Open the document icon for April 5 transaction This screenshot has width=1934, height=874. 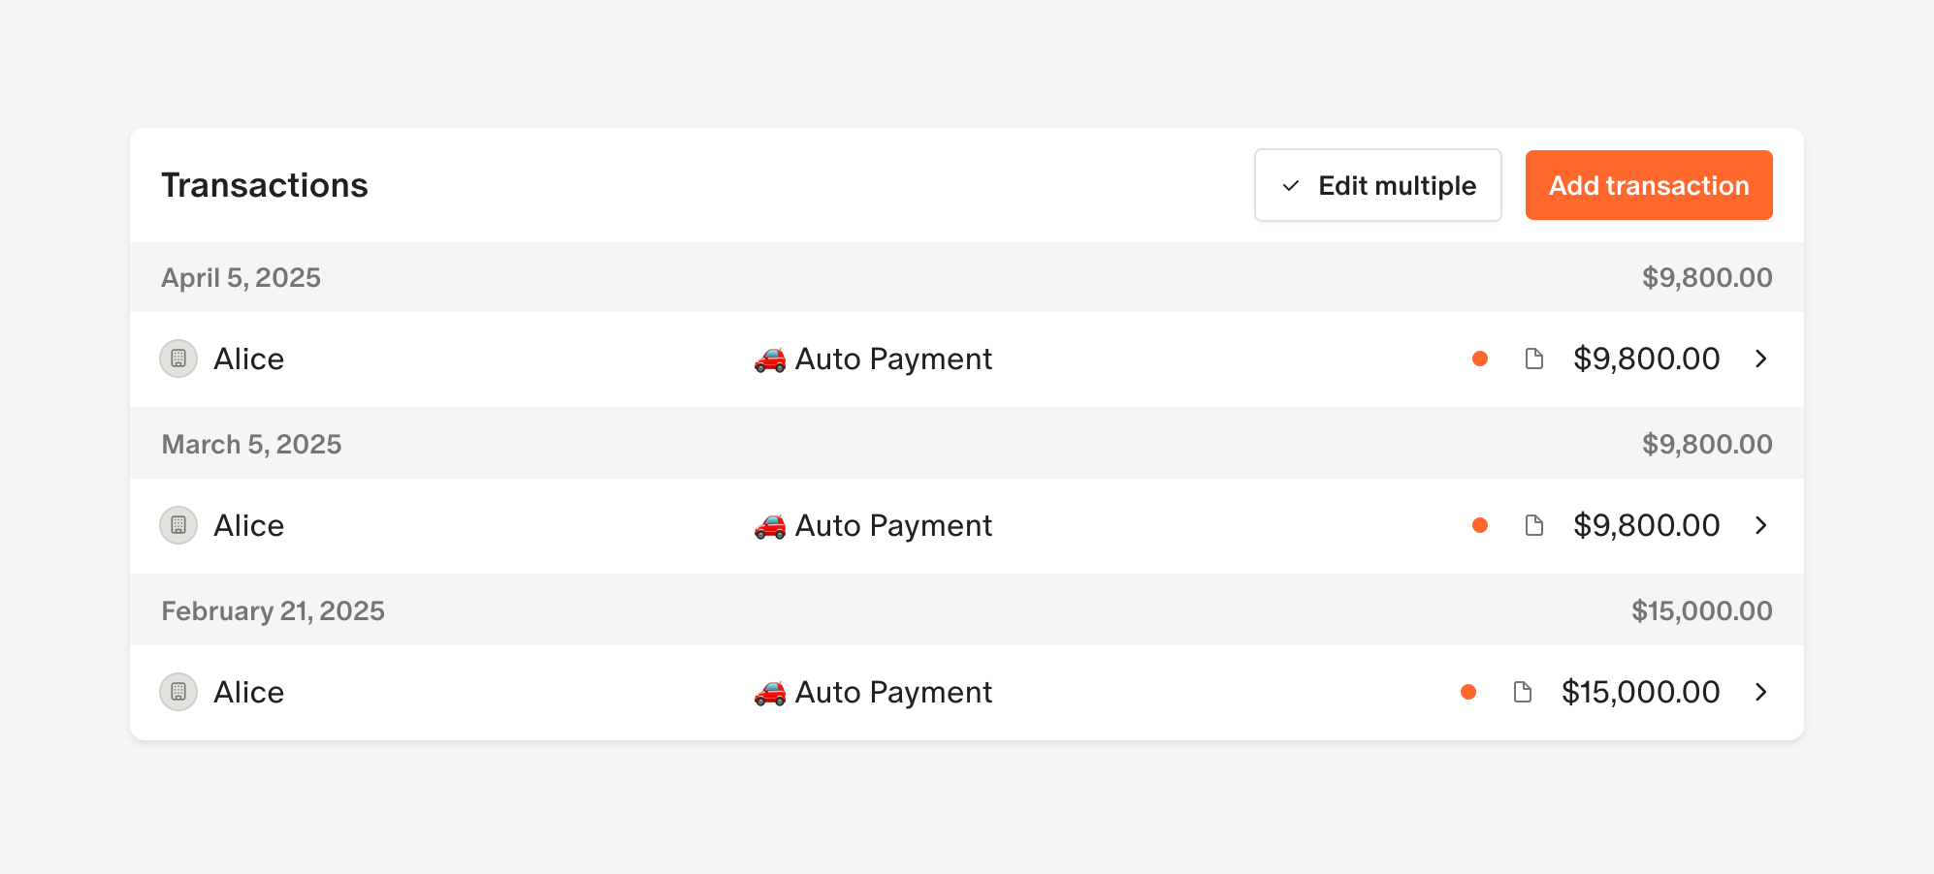pos(1533,359)
